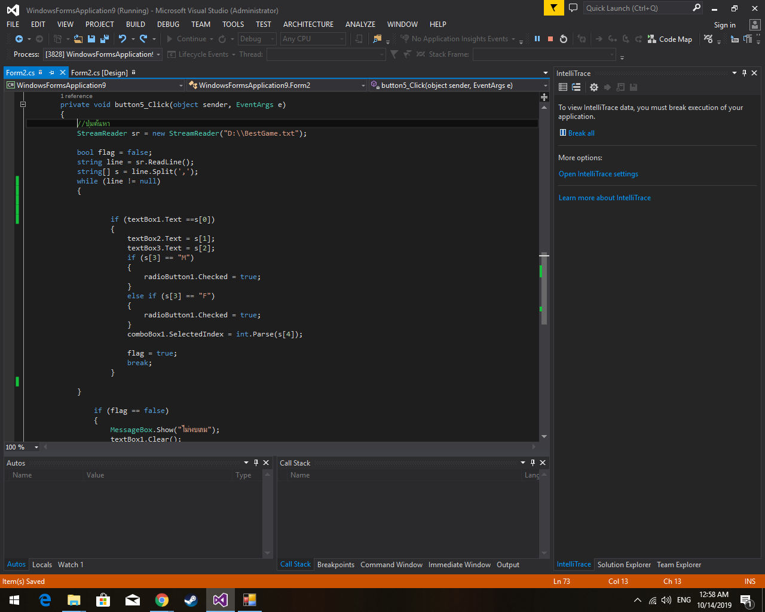Show IntelliTrace calls view icon

[576, 87]
